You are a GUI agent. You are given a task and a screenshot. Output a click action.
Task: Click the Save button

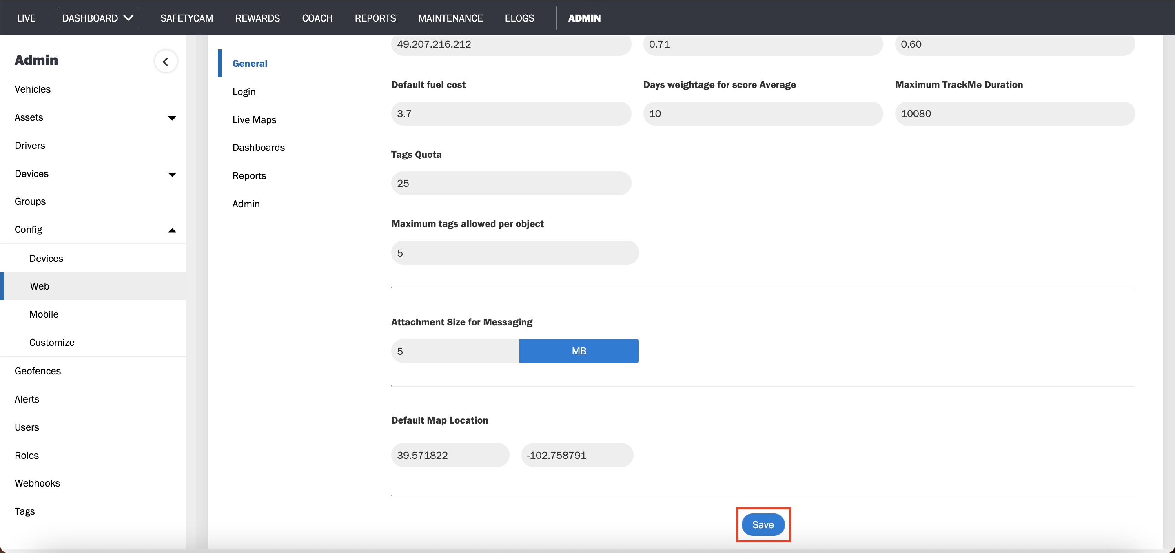click(x=763, y=524)
